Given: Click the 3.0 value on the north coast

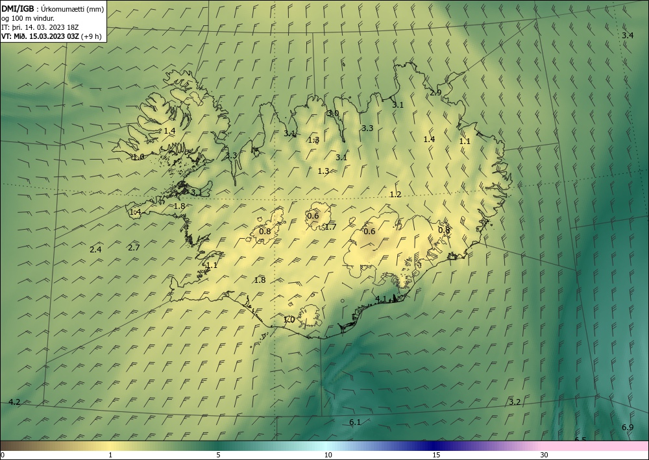Looking at the screenshot, I should click(x=333, y=113).
